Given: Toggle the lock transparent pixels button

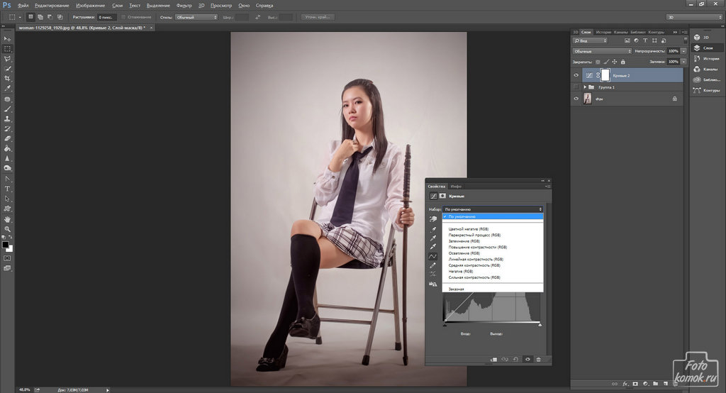Looking at the screenshot, I should click(598, 62).
